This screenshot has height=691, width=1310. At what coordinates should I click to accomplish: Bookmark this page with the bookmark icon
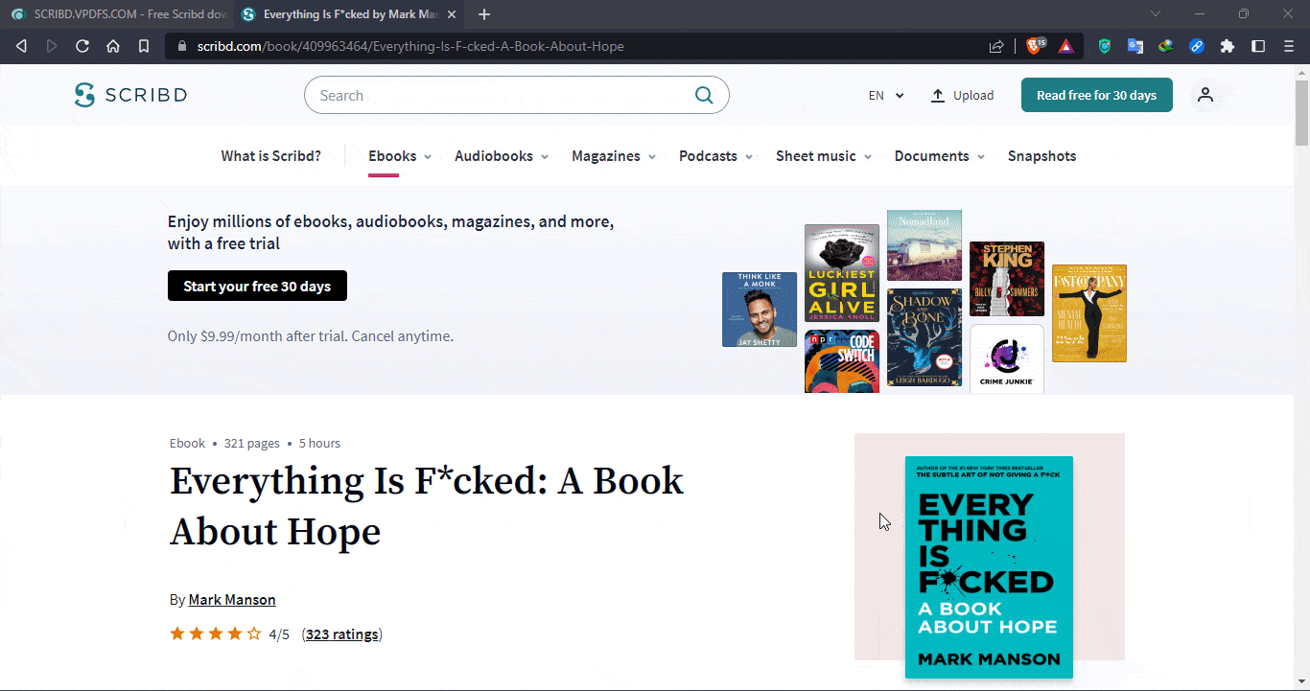click(x=144, y=46)
